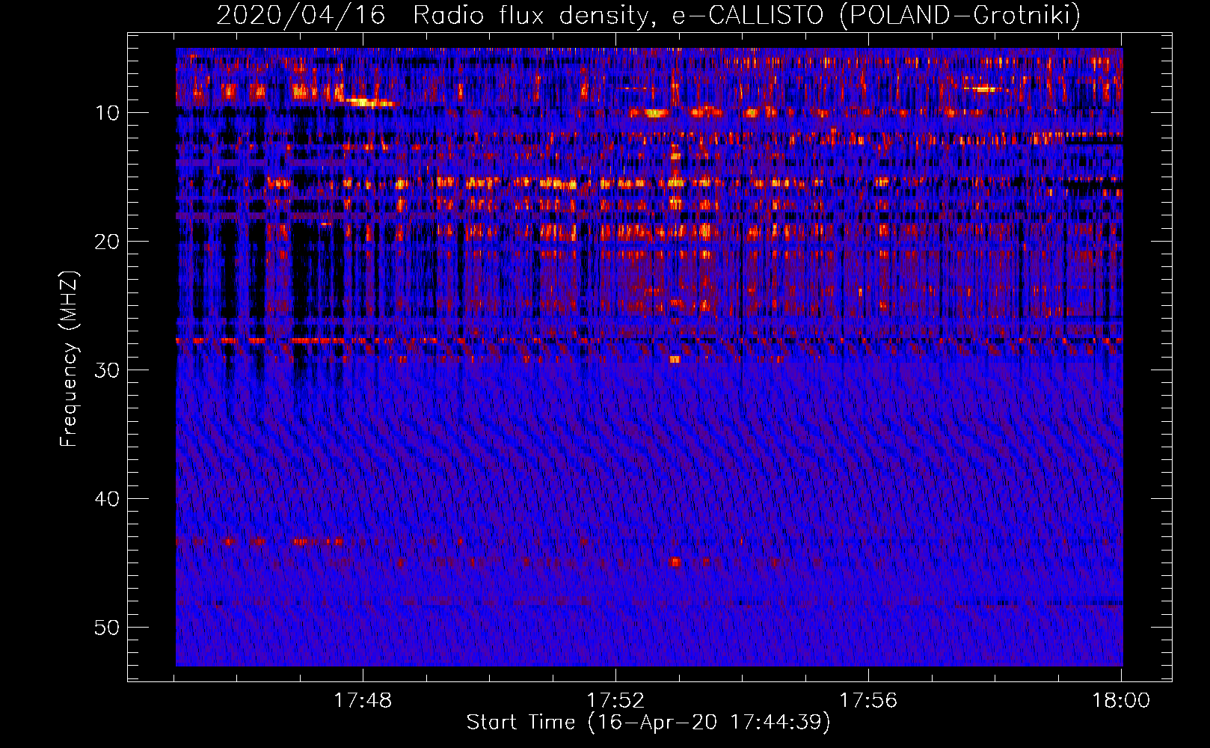Click the 'Frequency (MHZ)' axis label
Image resolution: width=1210 pixels, height=748 pixels.
coord(68,359)
